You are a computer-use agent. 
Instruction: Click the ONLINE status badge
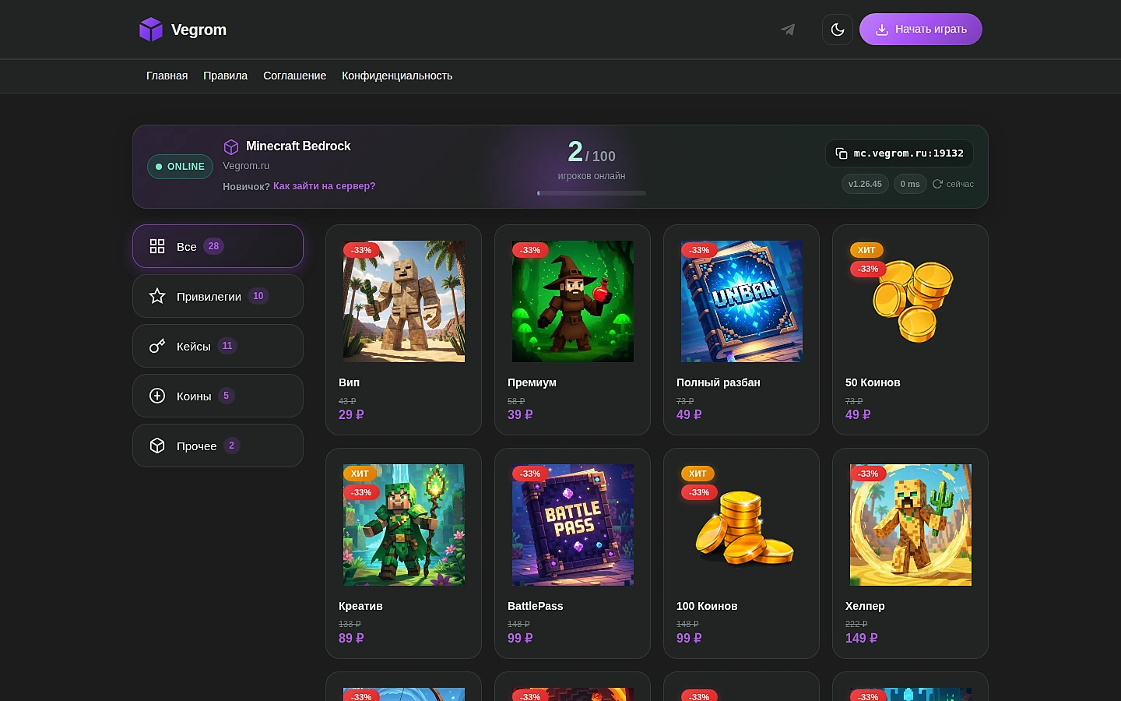[x=180, y=167]
